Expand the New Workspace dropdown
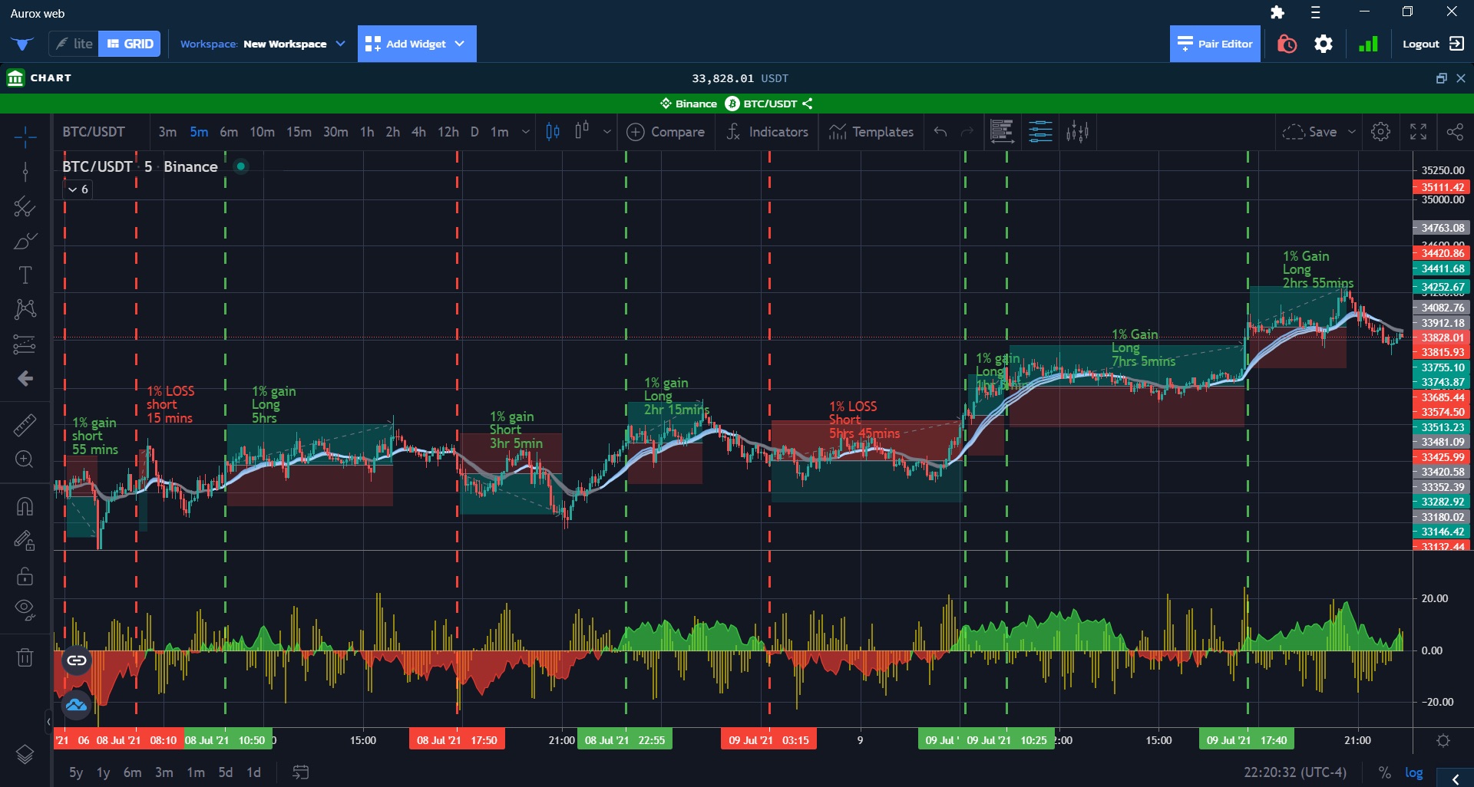This screenshot has width=1474, height=787. [341, 44]
